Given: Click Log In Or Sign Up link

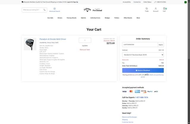Looking at the screenshot, I should click(x=72, y=2).
